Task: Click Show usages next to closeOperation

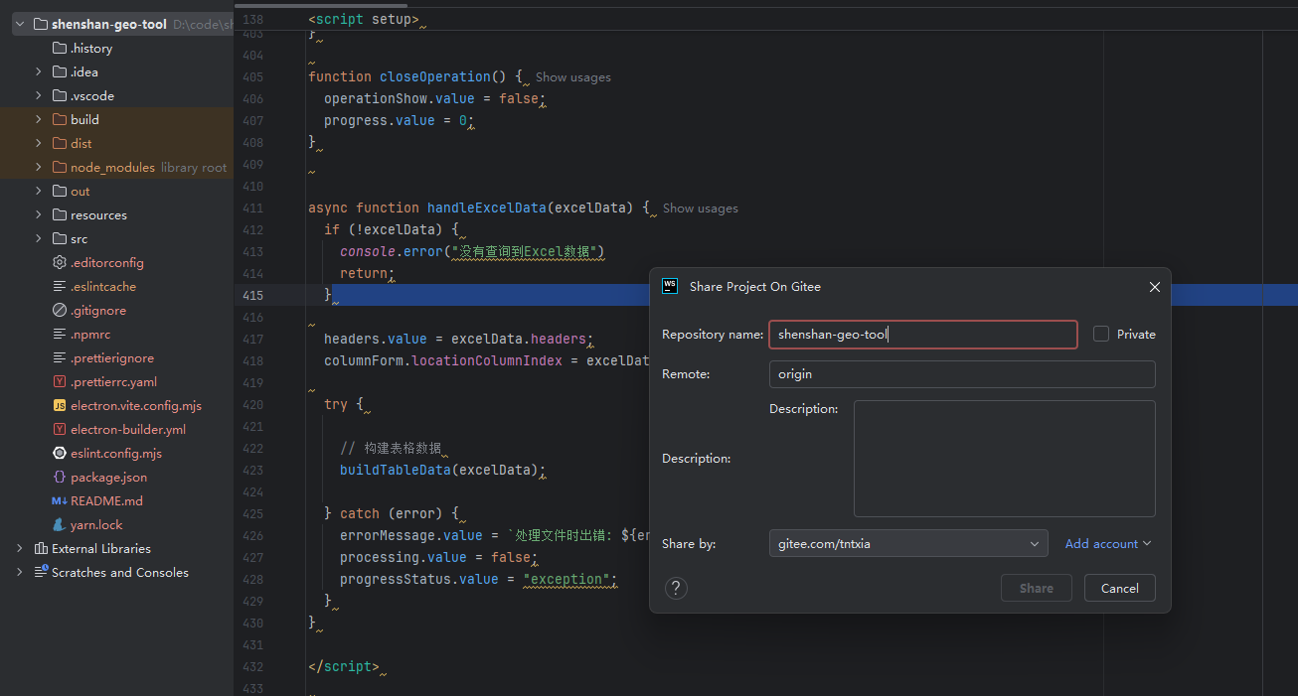Action: click(x=572, y=77)
